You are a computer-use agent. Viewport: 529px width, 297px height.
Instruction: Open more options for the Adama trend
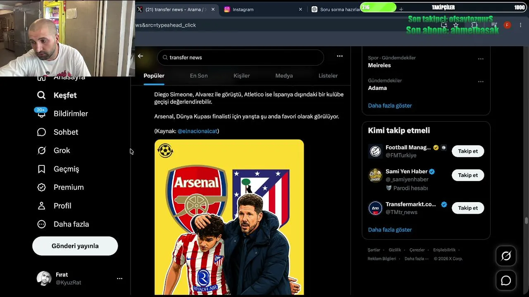click(x=481, y=82)
